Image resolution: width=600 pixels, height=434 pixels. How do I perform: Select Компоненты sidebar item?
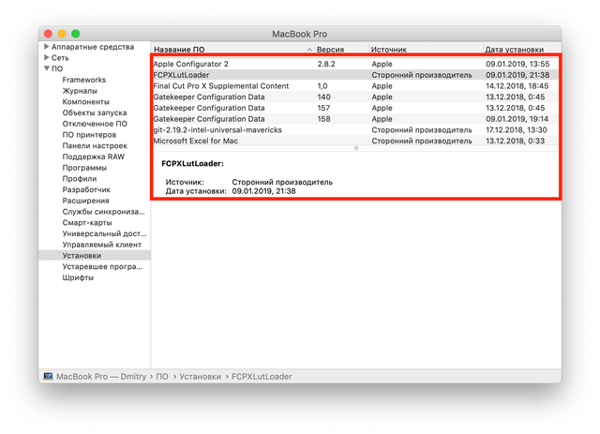86,102
